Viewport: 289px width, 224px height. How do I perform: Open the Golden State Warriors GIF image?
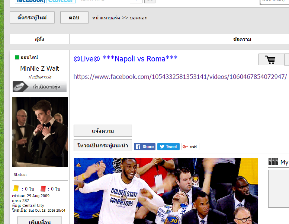(x=166, y=191)
